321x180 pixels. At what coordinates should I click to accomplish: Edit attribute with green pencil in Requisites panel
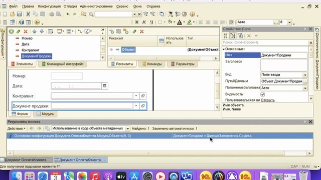[134, 31]
